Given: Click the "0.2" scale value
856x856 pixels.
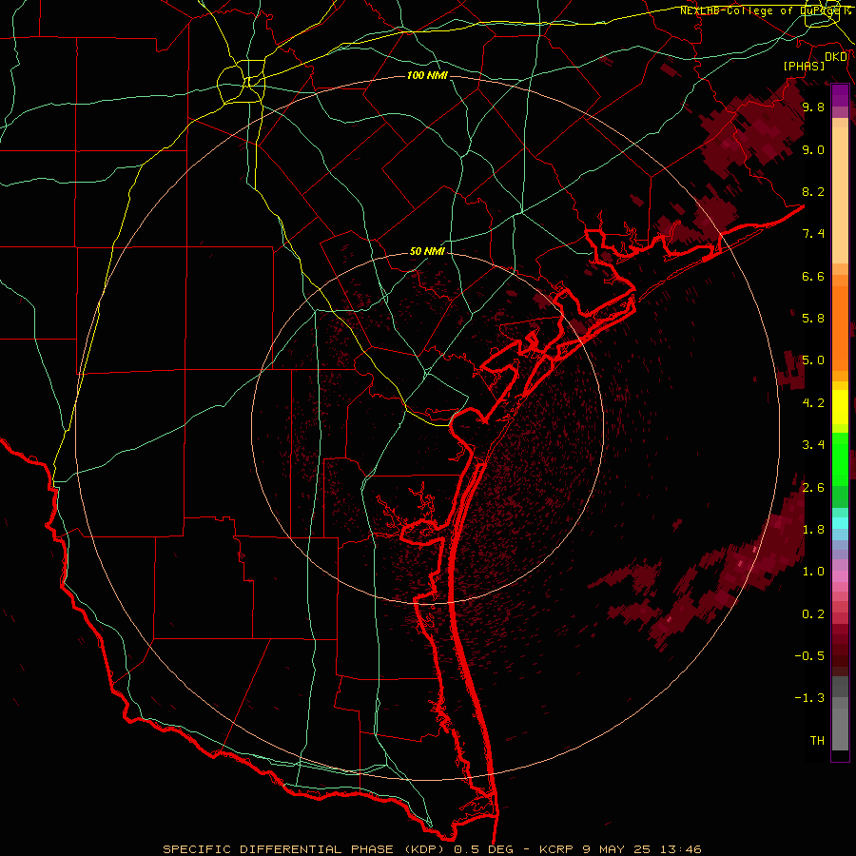Looking at the screenshot, I should coord(813,614).
